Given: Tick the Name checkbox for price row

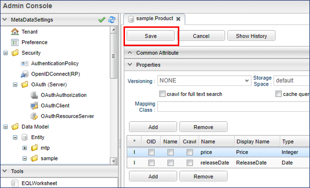Looking at the screenshot, I should point(171,153).
